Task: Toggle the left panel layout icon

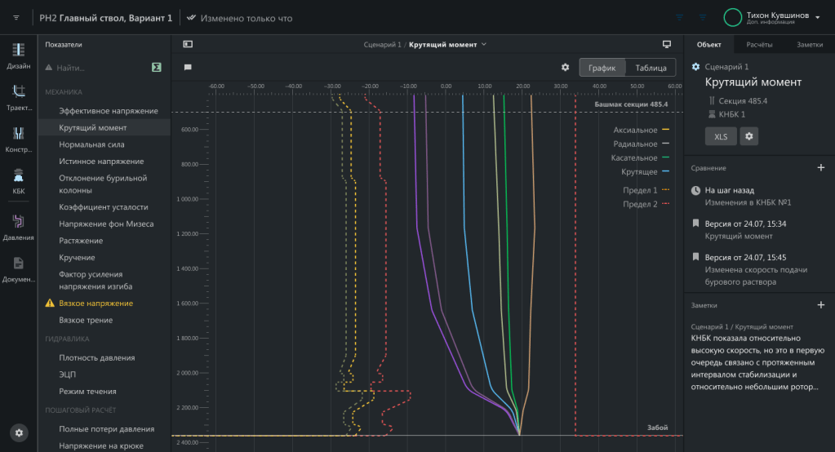Action: (x=188, y=44)
